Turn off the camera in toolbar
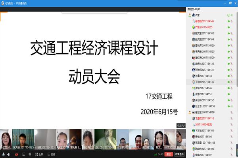 (17, 154)
